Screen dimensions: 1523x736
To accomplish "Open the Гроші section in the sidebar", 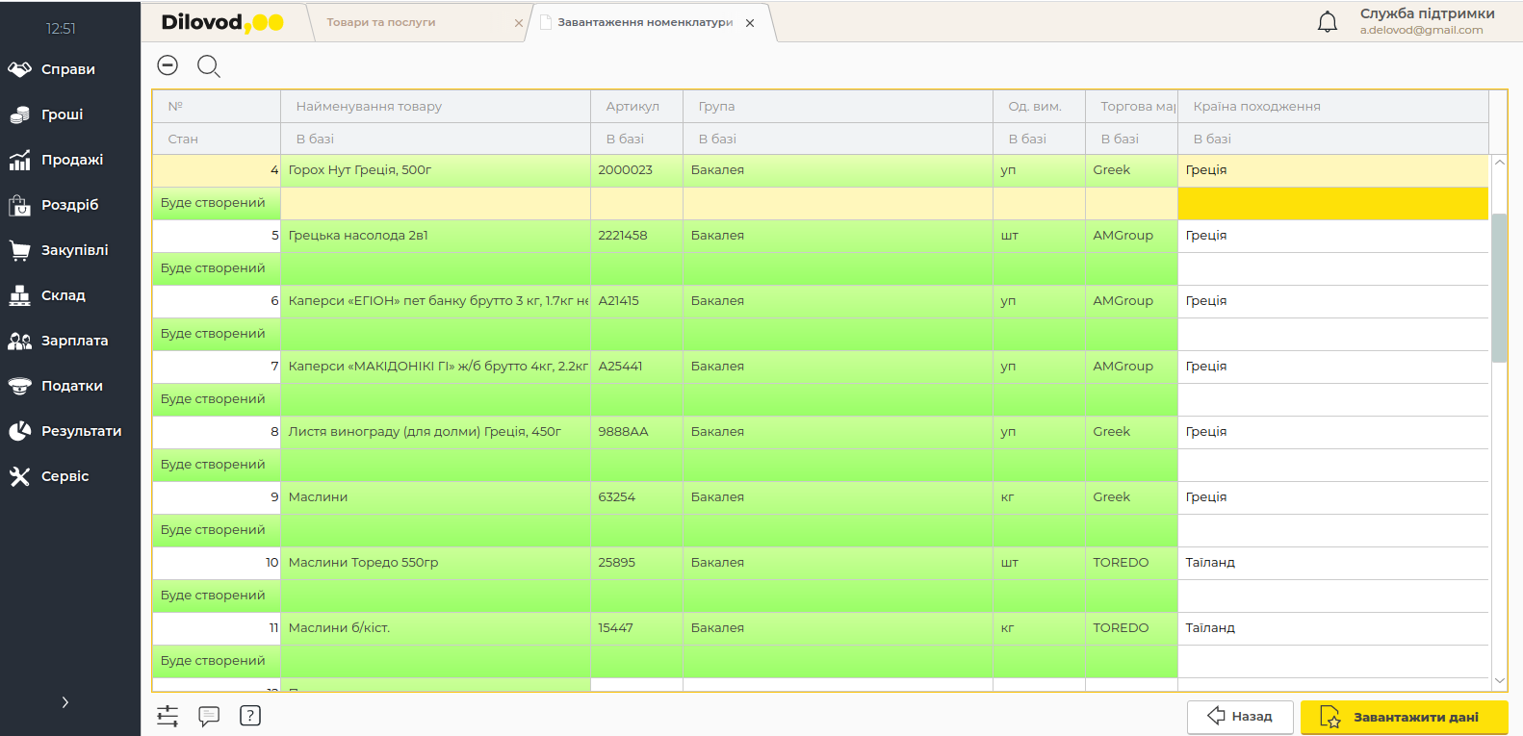I will 62,114.
